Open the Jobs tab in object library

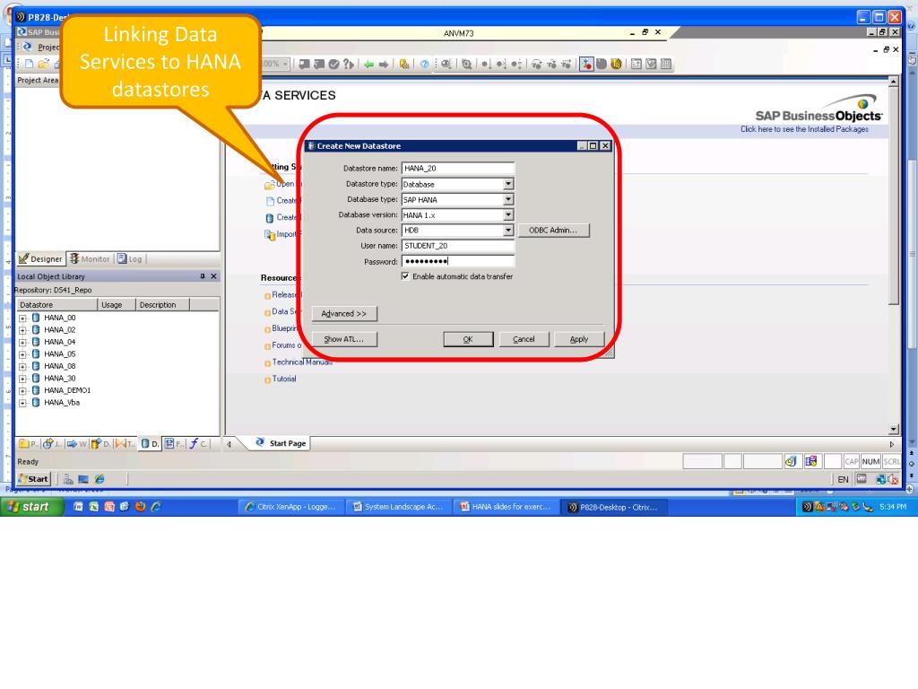[53, 443]
